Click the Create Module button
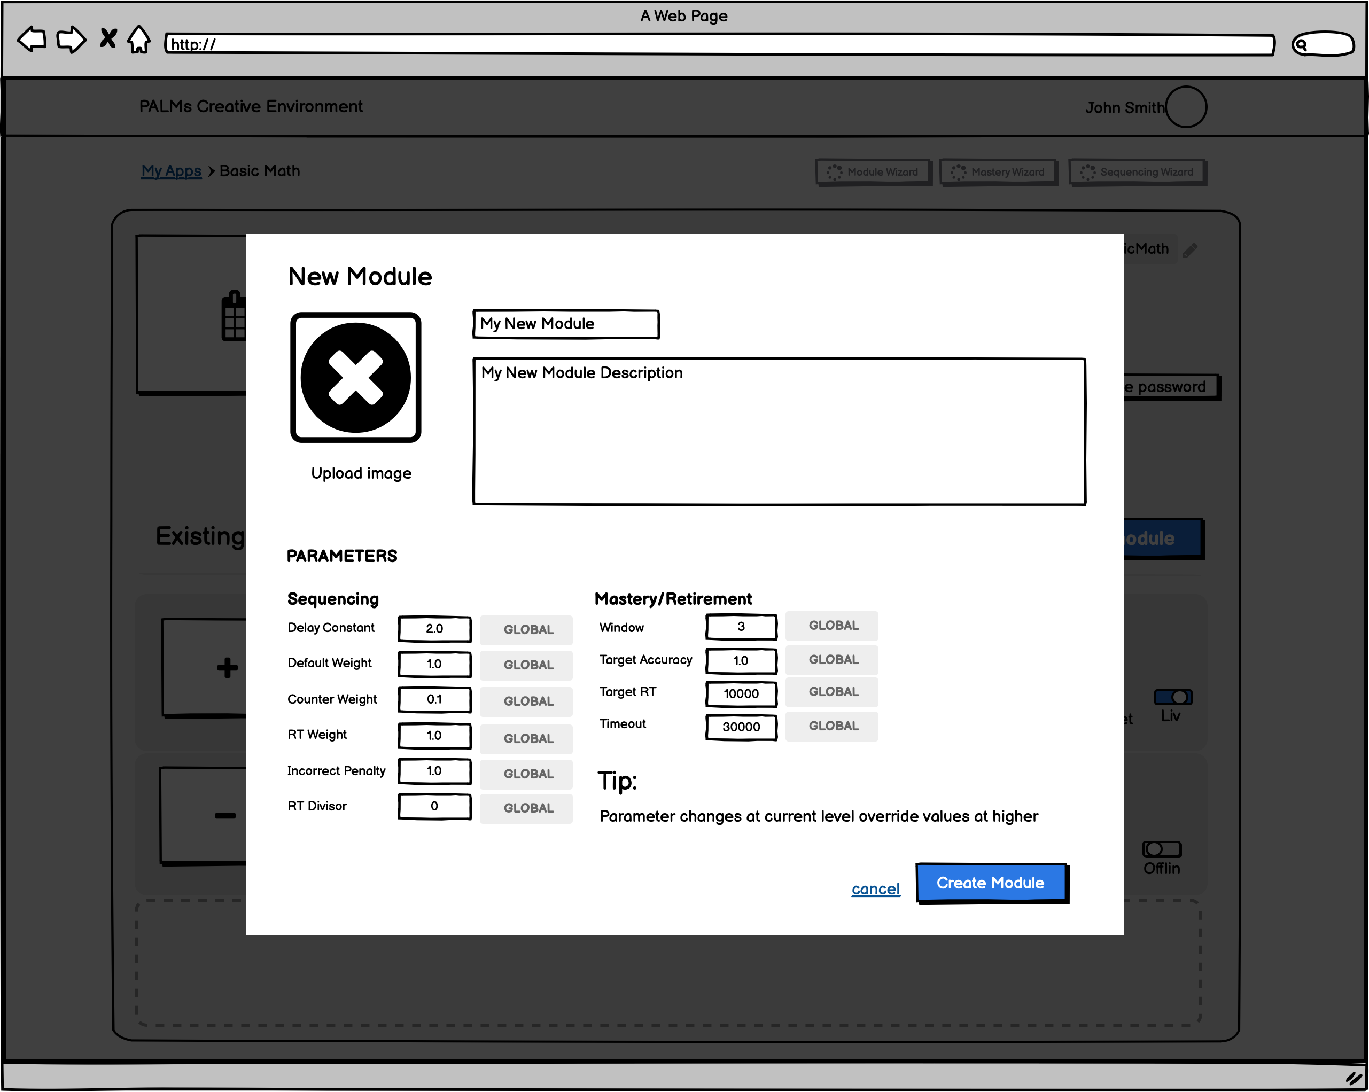 (x=991, y=883)
